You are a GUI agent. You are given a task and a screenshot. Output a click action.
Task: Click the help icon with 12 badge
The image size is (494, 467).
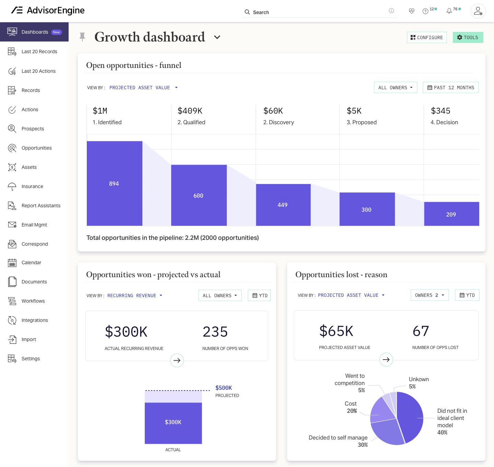(x=425, y=11)
